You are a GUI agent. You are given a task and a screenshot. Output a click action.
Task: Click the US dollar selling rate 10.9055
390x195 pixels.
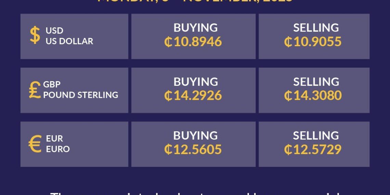pos(317,42)
